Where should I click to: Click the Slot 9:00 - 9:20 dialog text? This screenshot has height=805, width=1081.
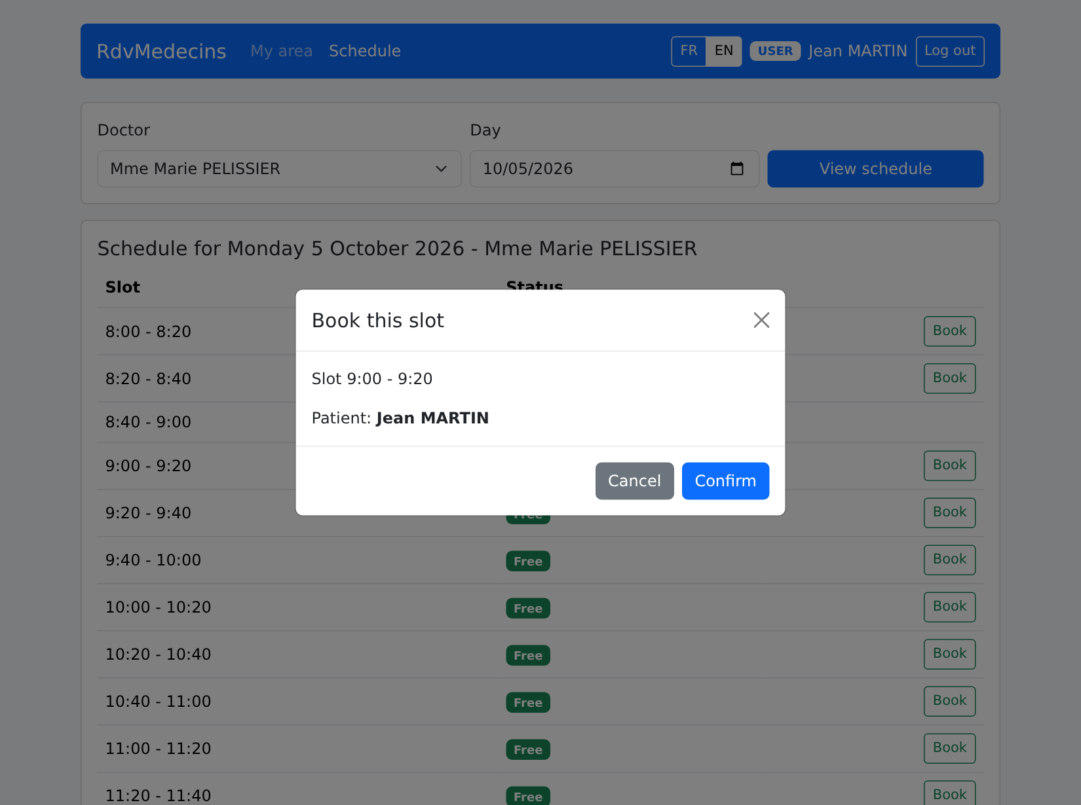pos(372,379)
